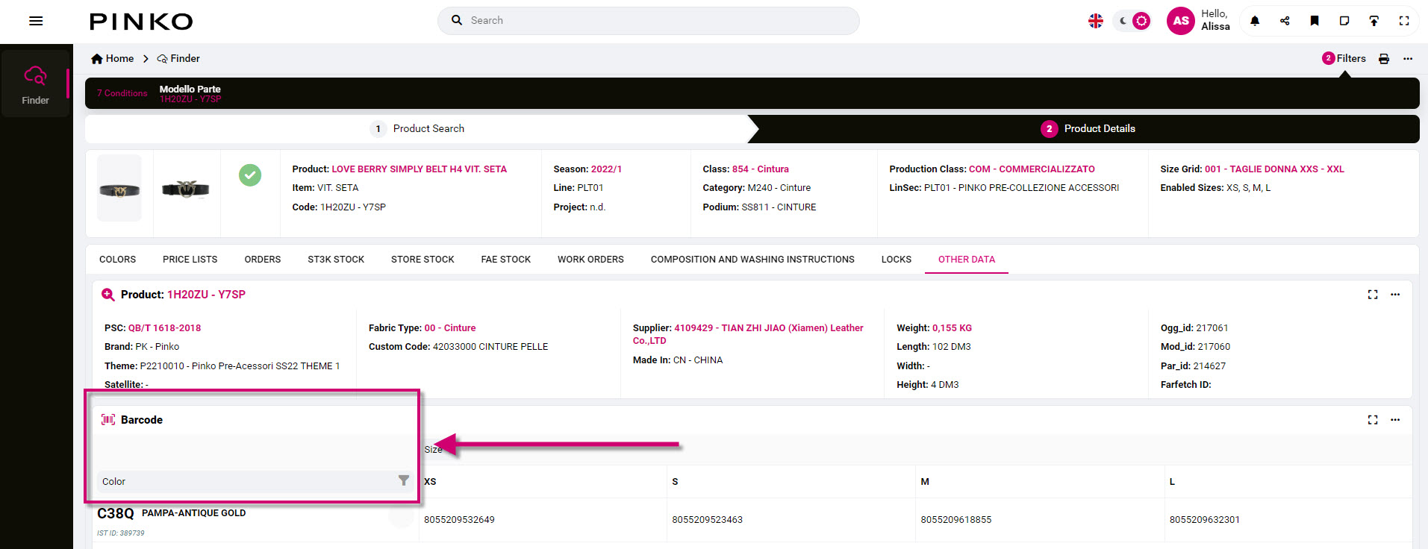The width and height of the screenshot is (1428, 549).
Task: Open the LOCKS tab
Action: pyautogui.click(x=897, y=260)
